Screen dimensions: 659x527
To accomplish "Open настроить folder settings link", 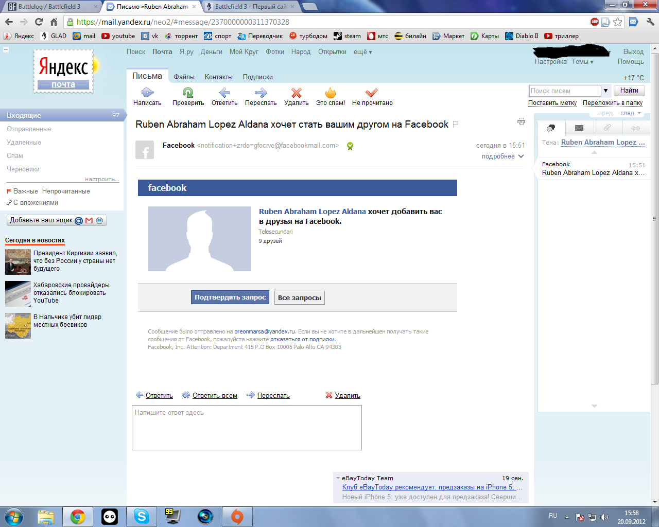I will [x=102, y=179].
